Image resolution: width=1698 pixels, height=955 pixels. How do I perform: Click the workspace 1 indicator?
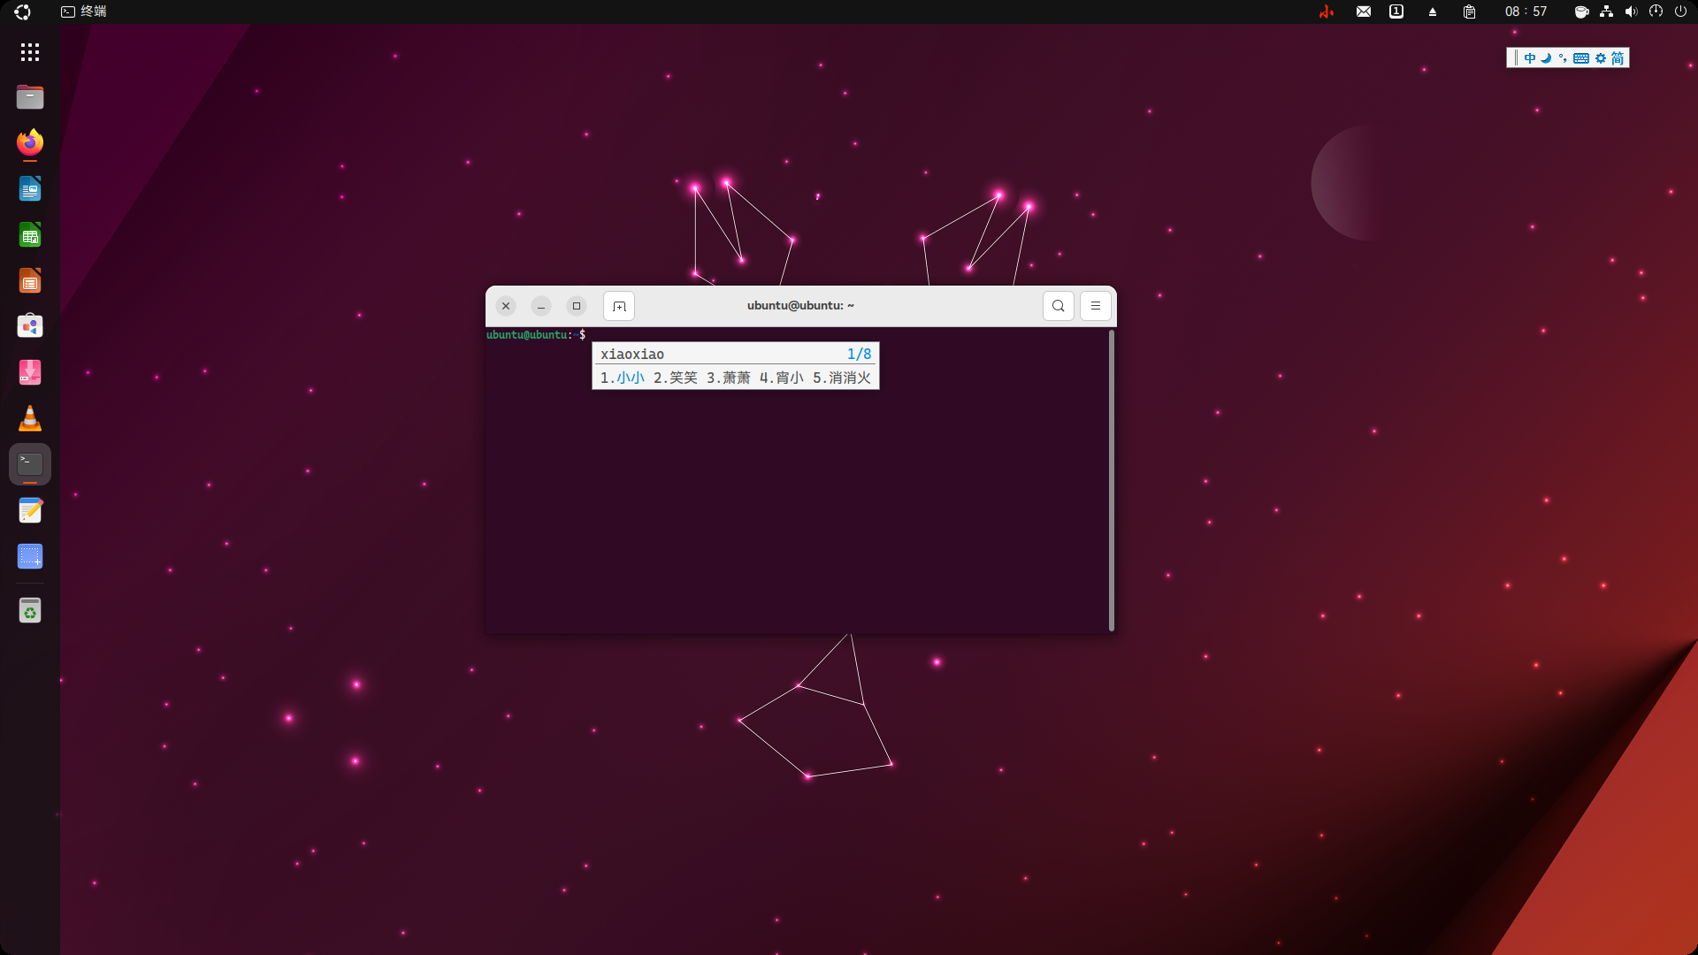click(1396, 11)
